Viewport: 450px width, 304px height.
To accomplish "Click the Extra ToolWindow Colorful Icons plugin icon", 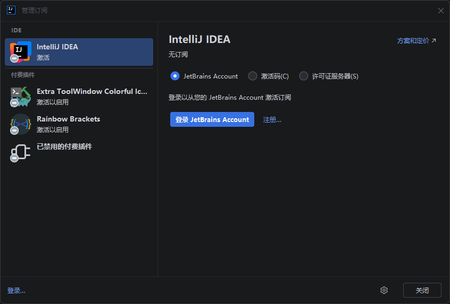I will point(21,97).
